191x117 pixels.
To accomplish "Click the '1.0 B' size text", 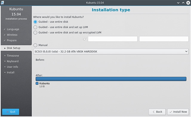I will coord(42,87).
